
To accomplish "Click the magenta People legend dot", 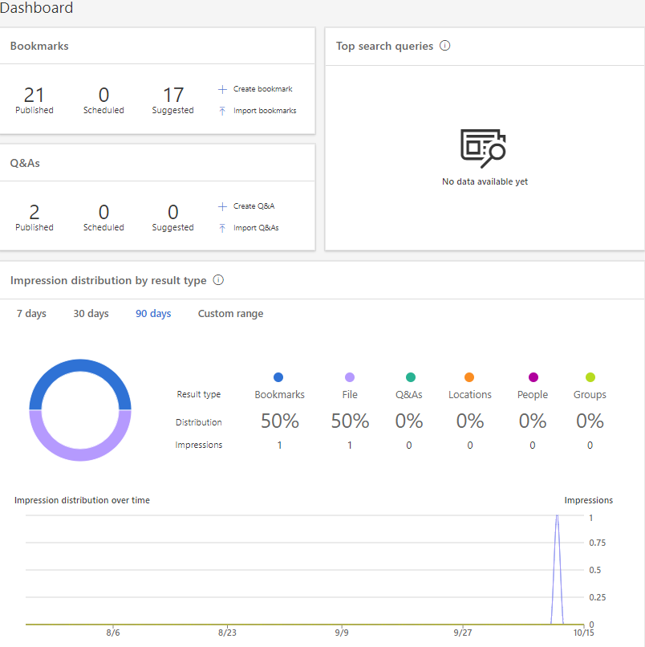I will (533, 377).
